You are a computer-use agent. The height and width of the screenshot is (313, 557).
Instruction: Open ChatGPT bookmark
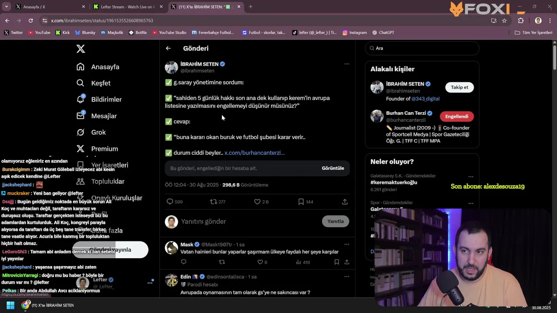coord(383,33)
